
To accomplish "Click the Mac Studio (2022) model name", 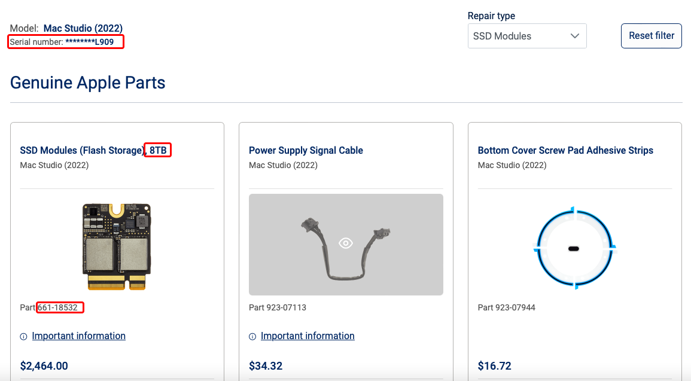I will click(x=83, y=28).
